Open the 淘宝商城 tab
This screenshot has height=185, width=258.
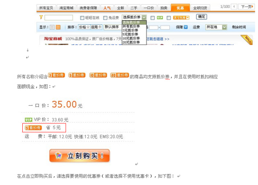coord(66,8)
